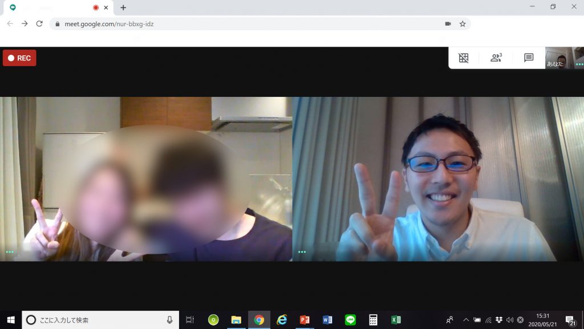Open the meeting chat panel

[529, 58]
